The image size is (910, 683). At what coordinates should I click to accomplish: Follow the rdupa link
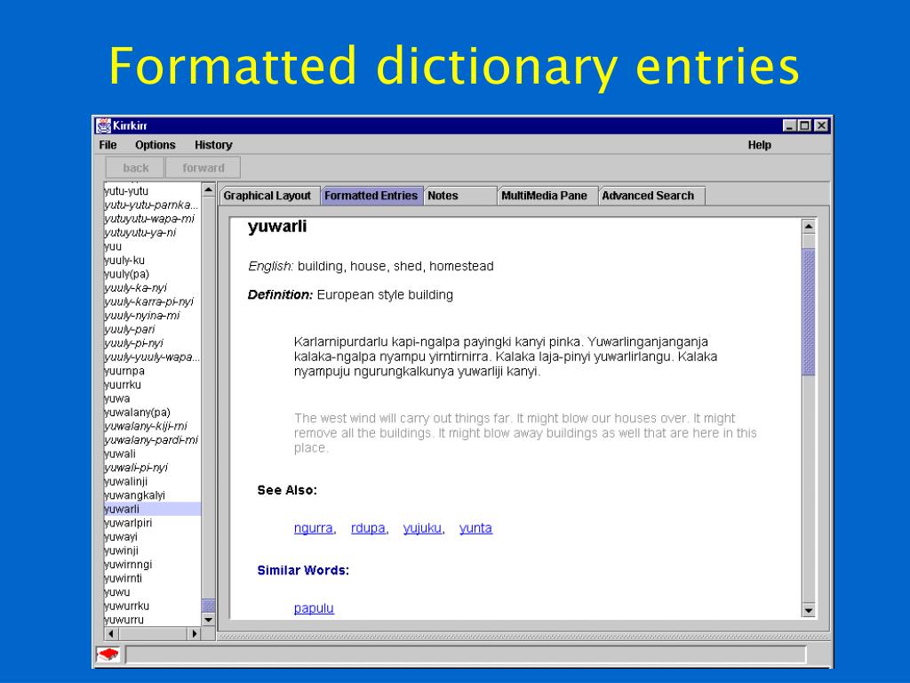pyautogui.click(x=368, y=528)
